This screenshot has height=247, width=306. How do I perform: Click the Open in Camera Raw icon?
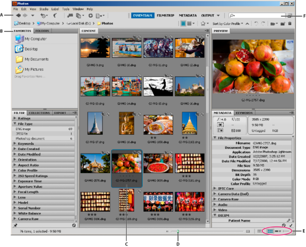click(91, 15)
